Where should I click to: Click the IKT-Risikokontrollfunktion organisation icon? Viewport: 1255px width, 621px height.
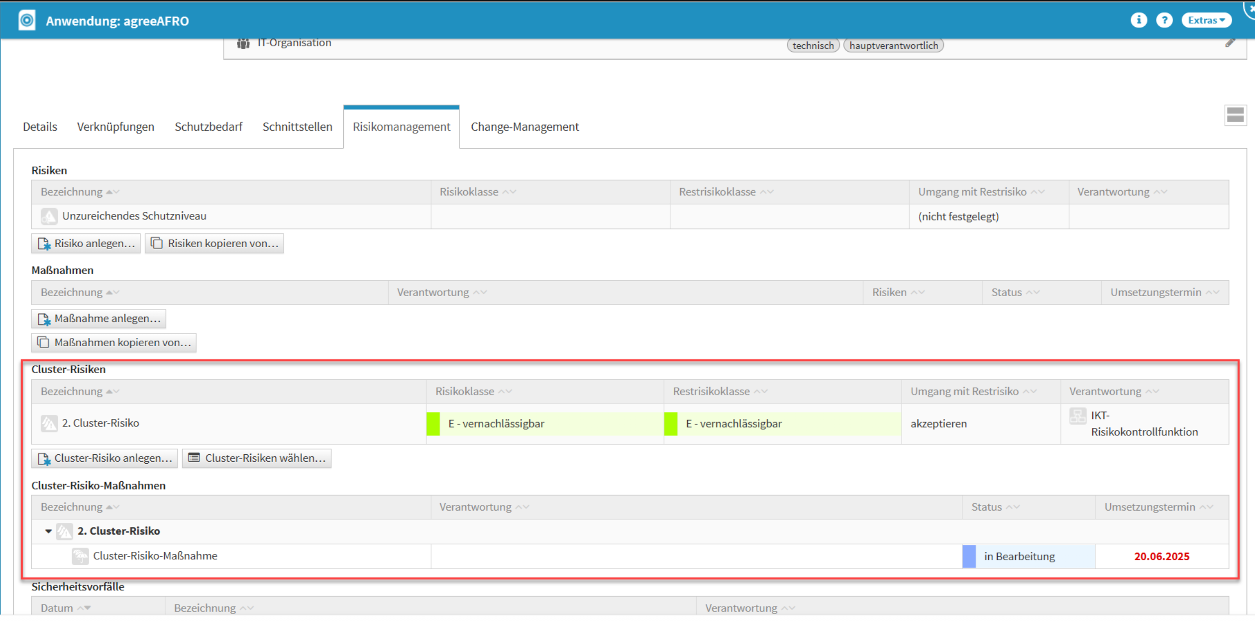coord(1078,415)
